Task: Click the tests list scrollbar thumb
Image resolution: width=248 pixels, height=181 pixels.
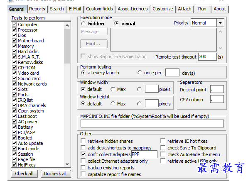Action: click(x=67, y=46)
